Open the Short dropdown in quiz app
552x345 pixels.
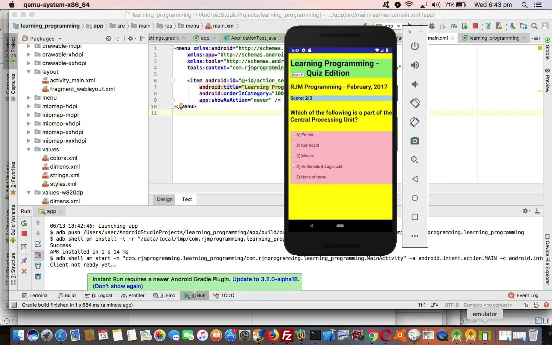pyautogui.click(x=297, y=75)
